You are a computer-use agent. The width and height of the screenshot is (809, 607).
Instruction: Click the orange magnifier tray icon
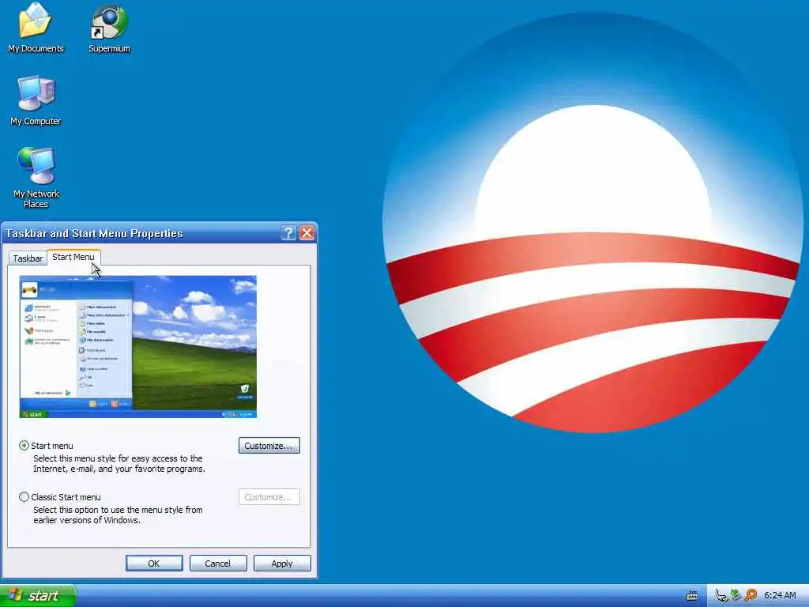[x=751, y=595]
